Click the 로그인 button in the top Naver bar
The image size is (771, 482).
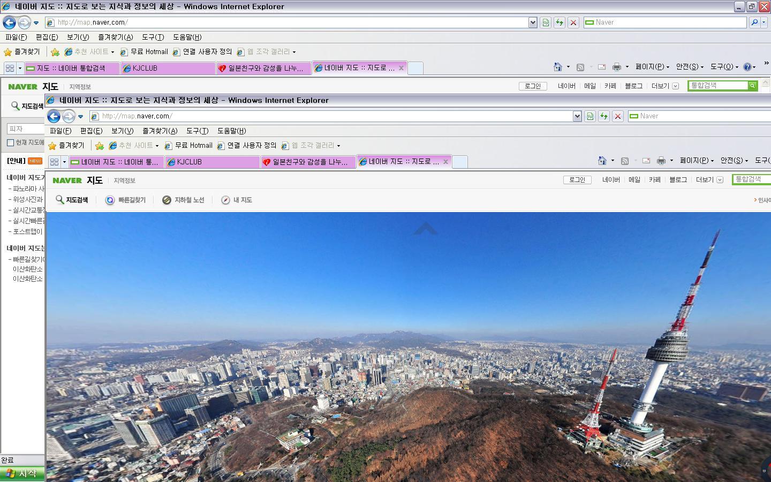pyautogui.click(x=532, y=86)
